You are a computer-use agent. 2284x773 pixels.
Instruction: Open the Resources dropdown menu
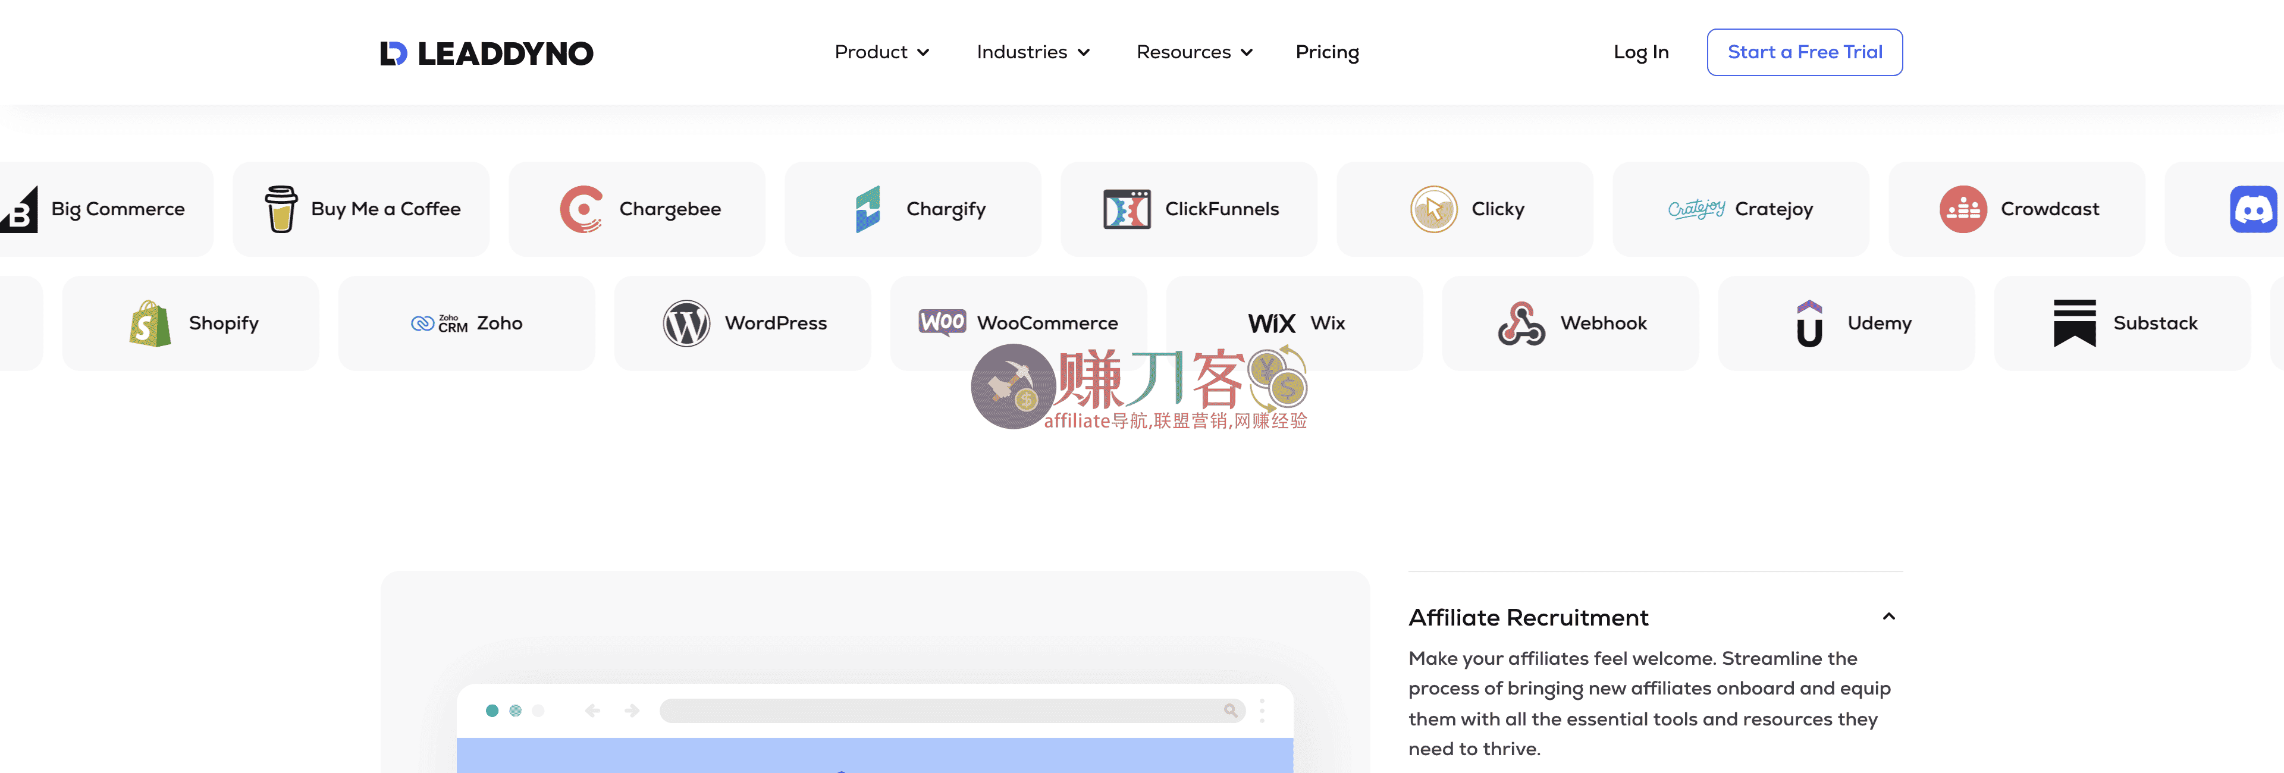(1194, 52)
